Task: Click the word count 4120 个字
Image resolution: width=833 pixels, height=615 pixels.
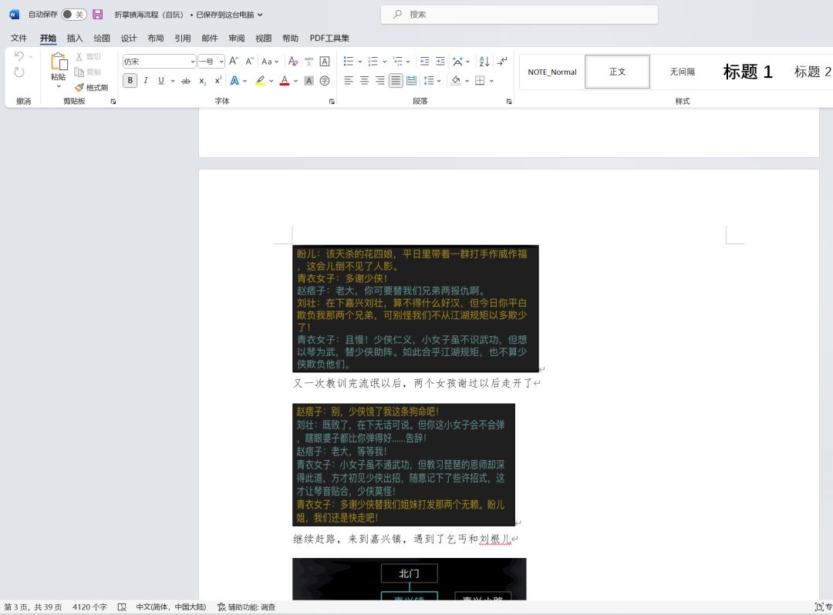Action: [x=89, y=607]
